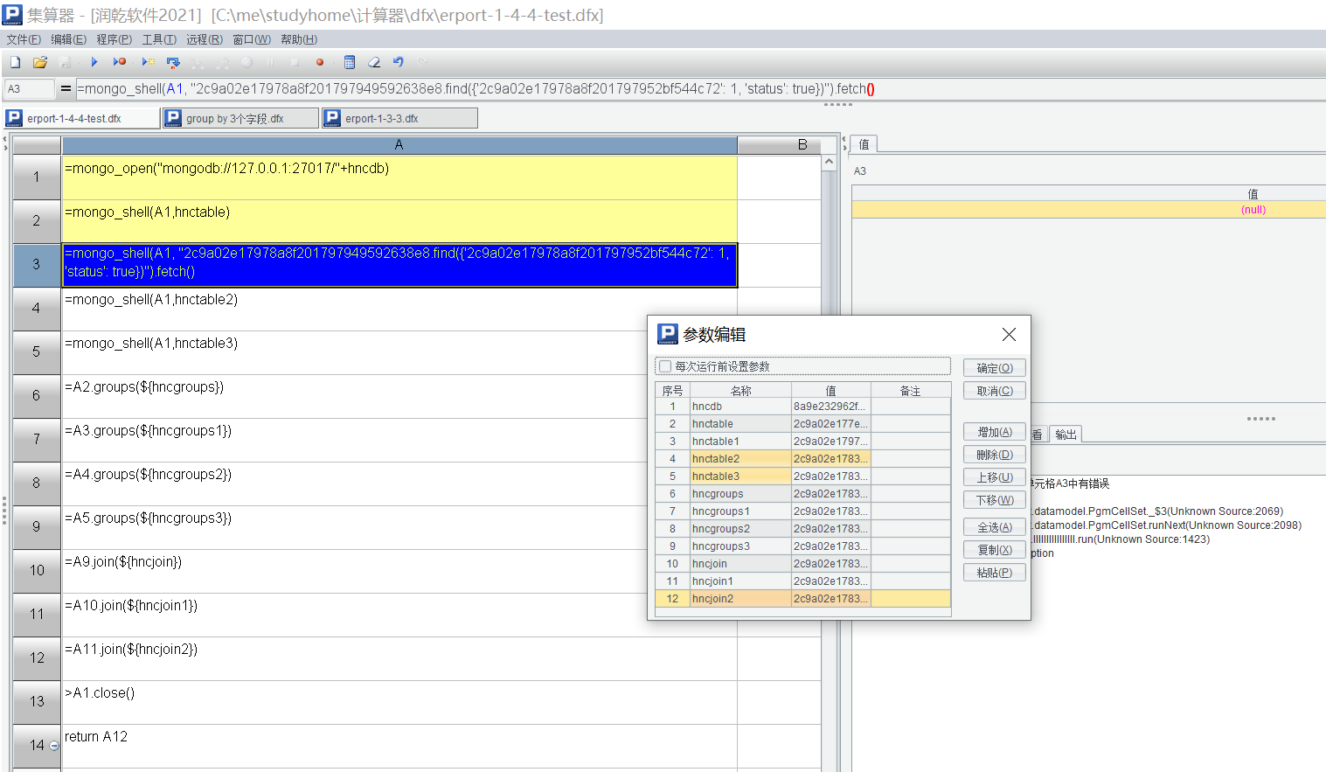1326x772 pixels.
Task: Create a new file from the toolbar
Action: 15,62
